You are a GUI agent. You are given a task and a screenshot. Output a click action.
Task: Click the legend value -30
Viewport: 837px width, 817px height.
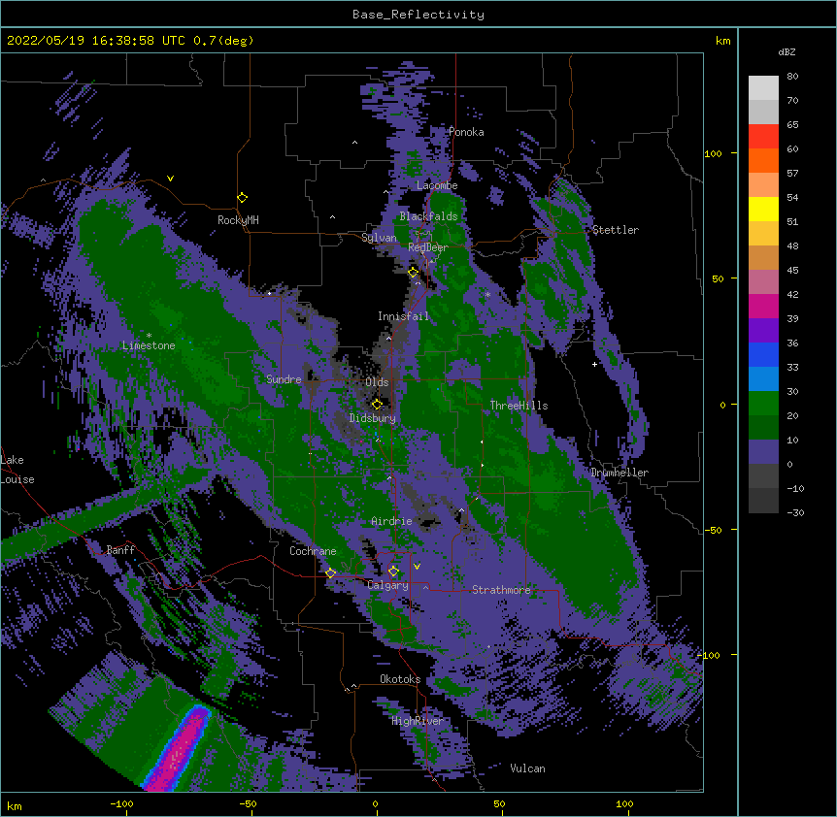pyautogui.click(x=795, y=512)
